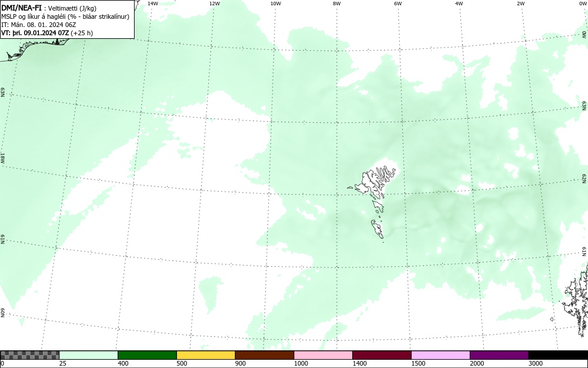Click the 'IT: Mán. 08. 01. 2024 06Z' line
588x368 pixels.
[x=39, y=25]
